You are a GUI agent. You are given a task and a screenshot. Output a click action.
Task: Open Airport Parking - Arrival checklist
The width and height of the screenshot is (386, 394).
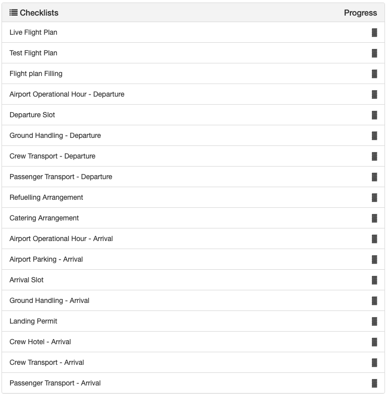(x=46, y=259)
